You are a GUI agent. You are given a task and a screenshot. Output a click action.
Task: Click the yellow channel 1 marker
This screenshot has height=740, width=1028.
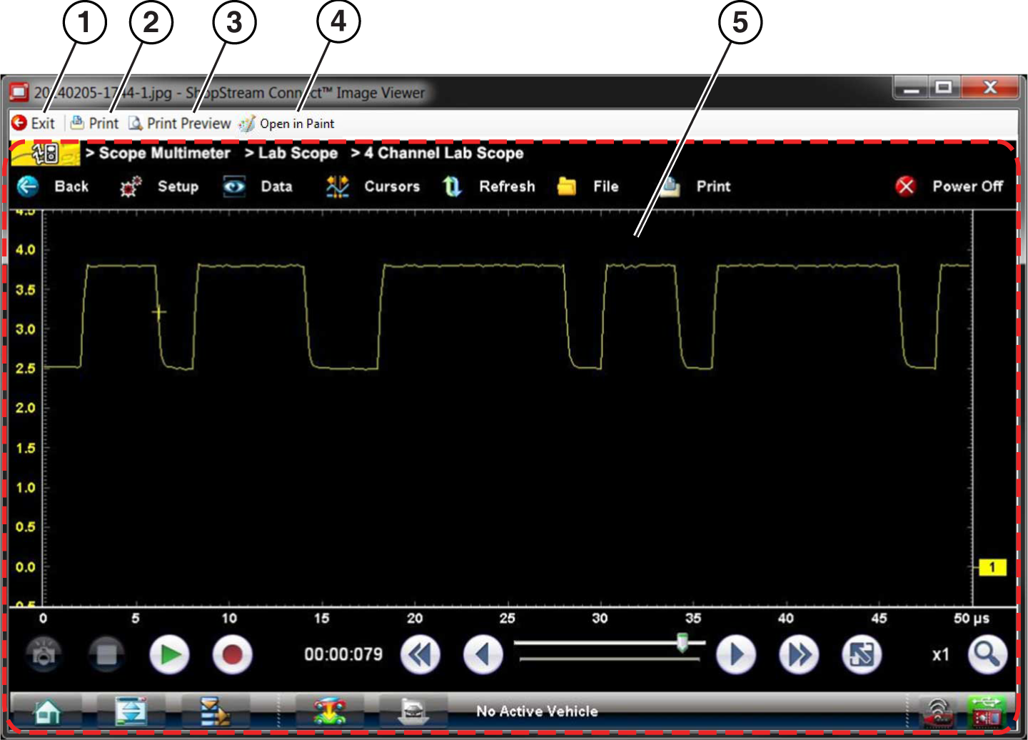[992, 567]
